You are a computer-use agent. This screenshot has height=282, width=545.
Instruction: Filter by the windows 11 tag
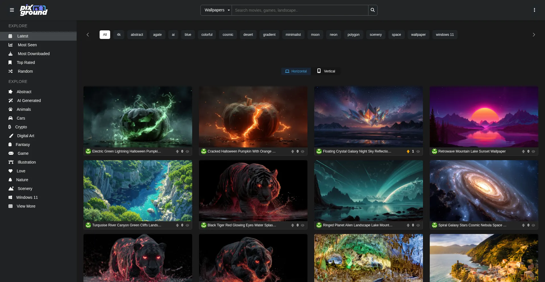(x=445, y=35)
